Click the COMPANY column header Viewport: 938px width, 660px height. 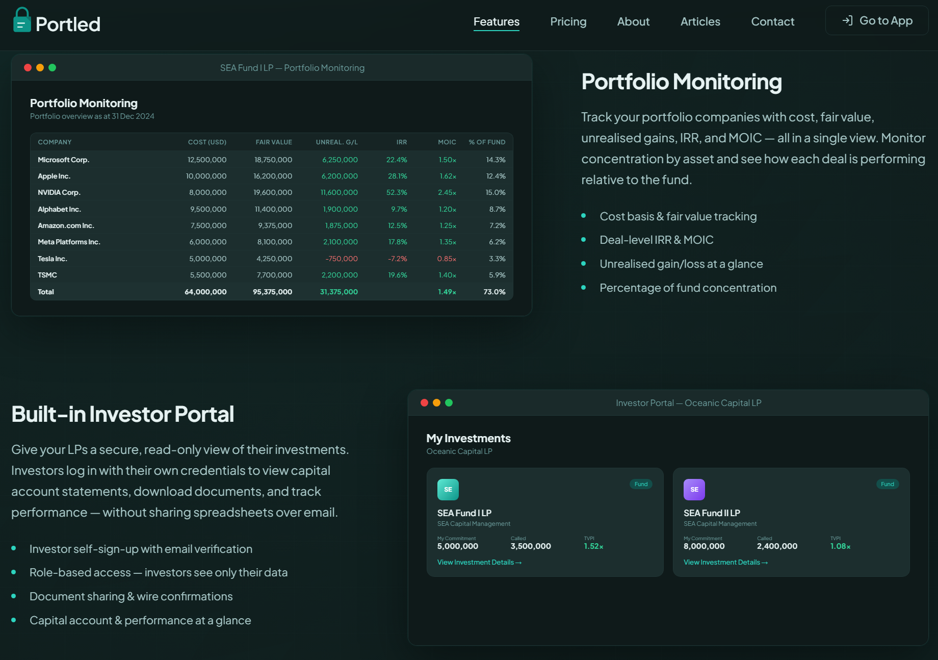[x=55, y=142]
